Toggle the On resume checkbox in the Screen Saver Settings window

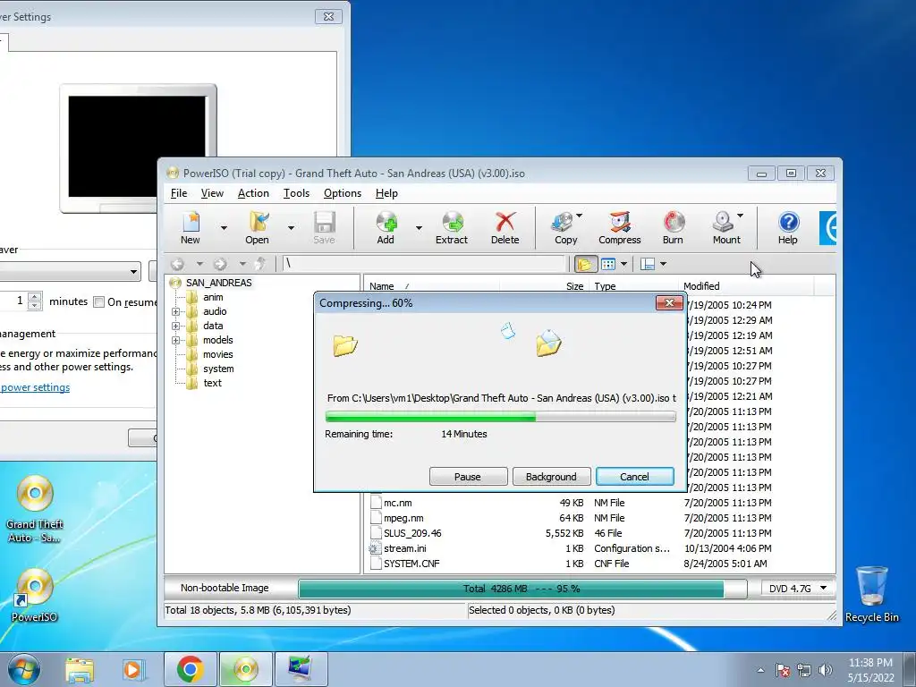[x=99, y=302]
